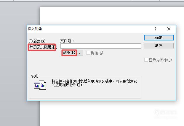
Task: Focus the 文件(E) path input field
Action: click(x=101, y=46)
